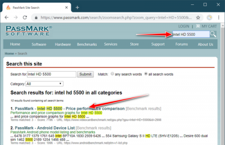Open the Support menu item

tap(158, 44)
